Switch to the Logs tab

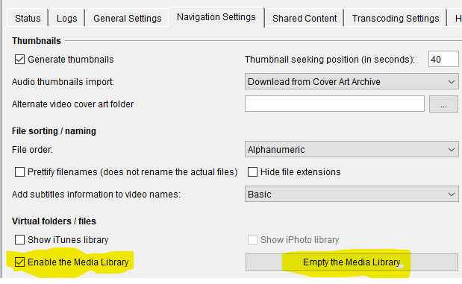click(x=67, y=18)
